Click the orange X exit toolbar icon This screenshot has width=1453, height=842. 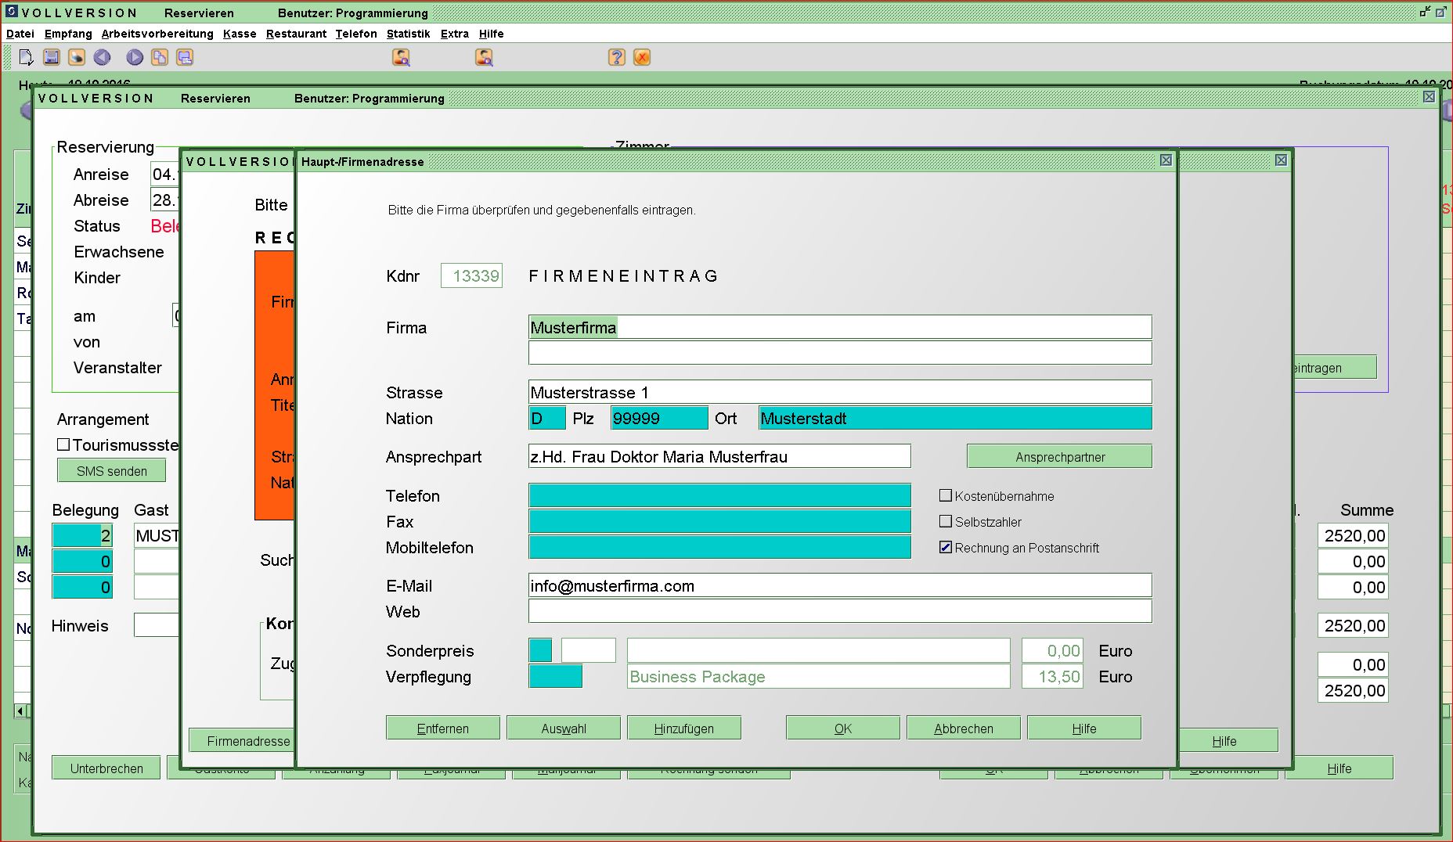[x=642, y=57]
